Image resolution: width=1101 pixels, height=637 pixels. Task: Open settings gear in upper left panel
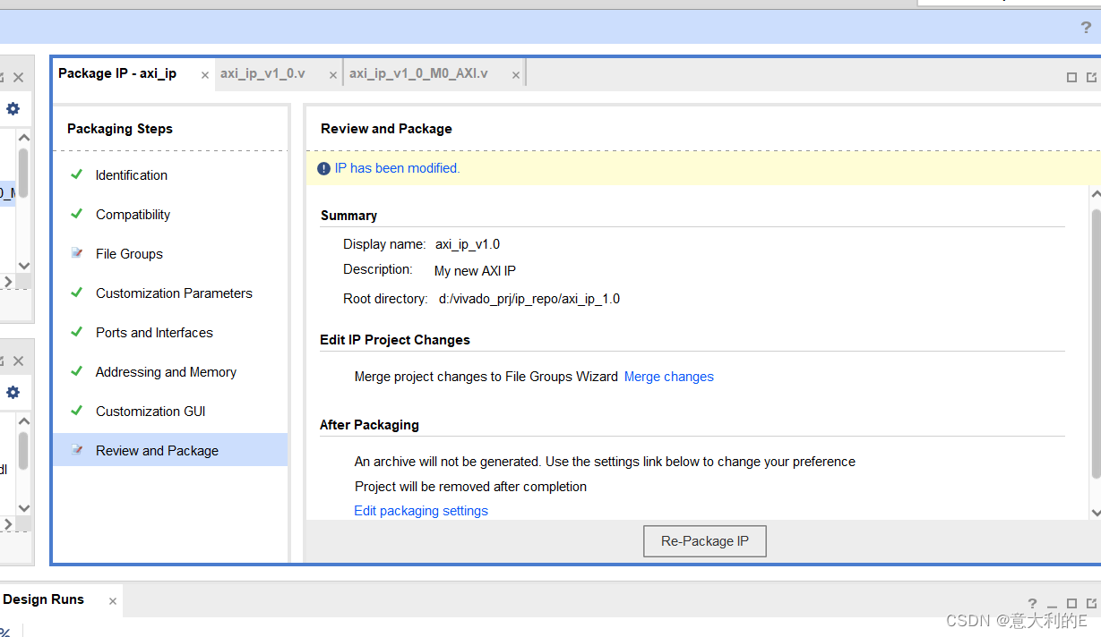point(13,108)
